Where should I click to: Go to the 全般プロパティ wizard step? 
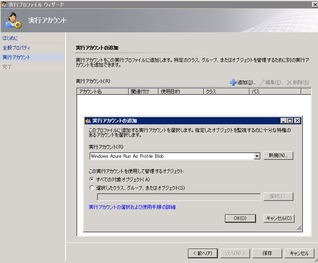(16, 48)
